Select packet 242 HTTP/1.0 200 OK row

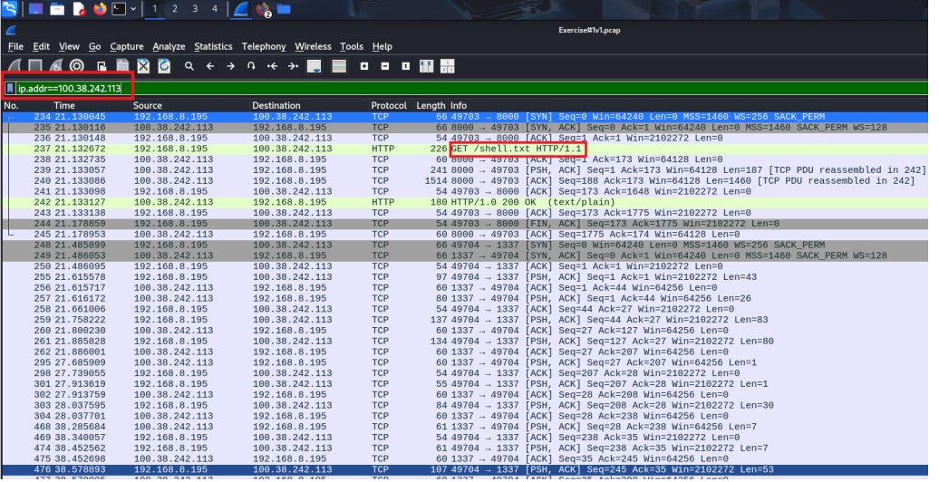click(464, 202)
